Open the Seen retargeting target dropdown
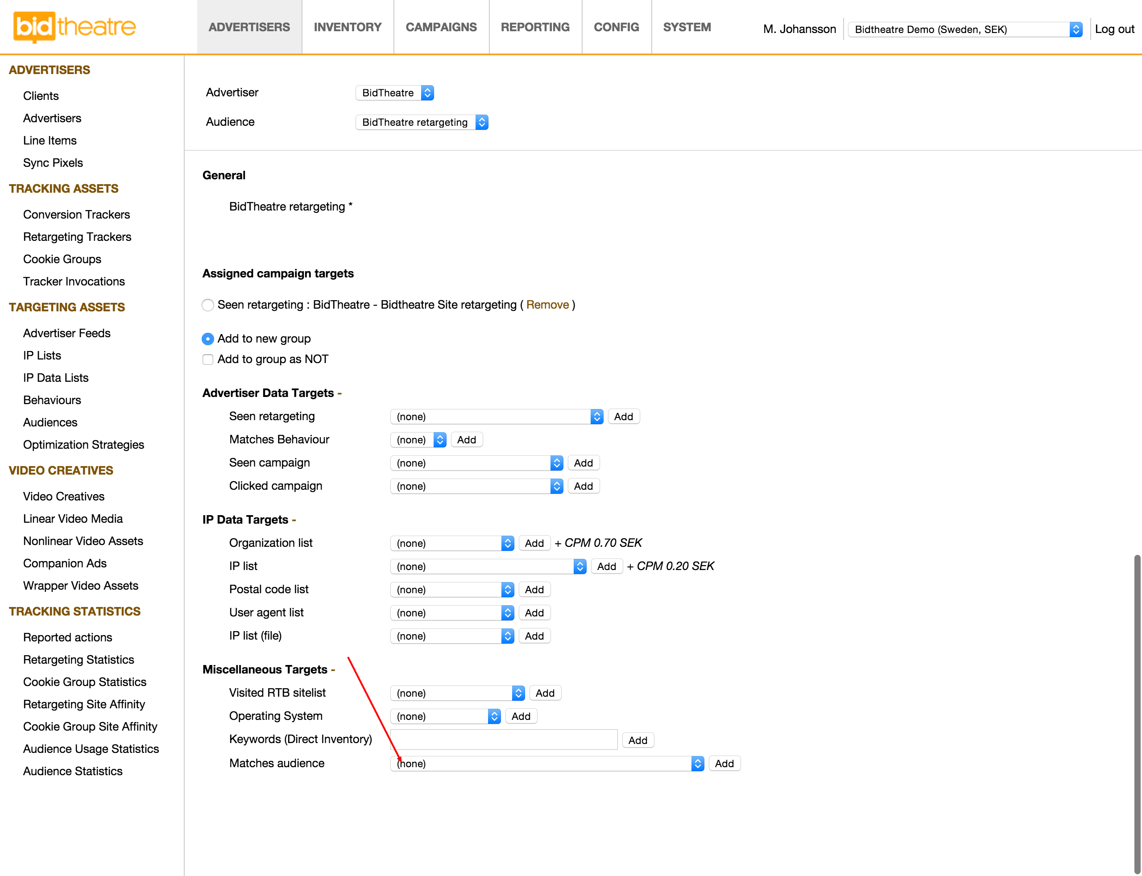The width and height of the screenshot is (1142, 876). pyautogui.click(x=496, y=417)
